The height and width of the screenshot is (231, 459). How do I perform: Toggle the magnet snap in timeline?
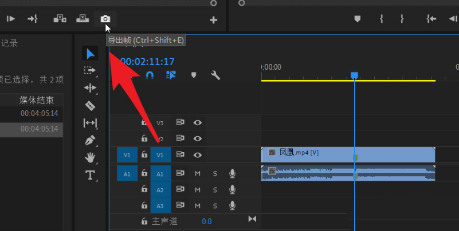coord(150,75)
